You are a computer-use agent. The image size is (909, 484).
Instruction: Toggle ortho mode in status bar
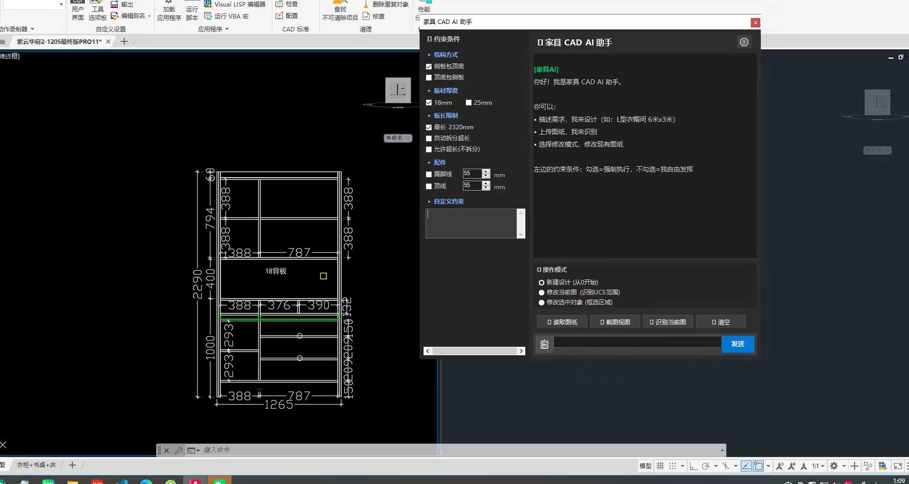693,466
